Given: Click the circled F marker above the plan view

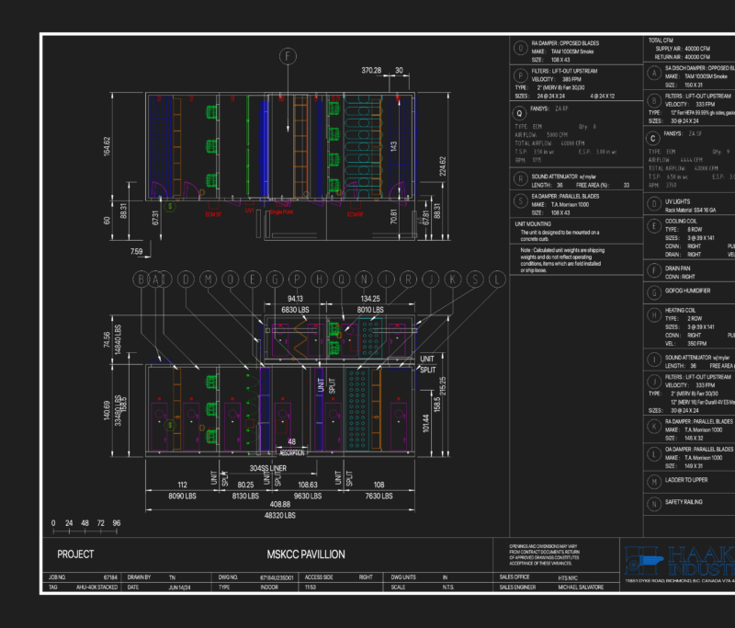Looking at the screenshot, I should (x=288, y=56).
